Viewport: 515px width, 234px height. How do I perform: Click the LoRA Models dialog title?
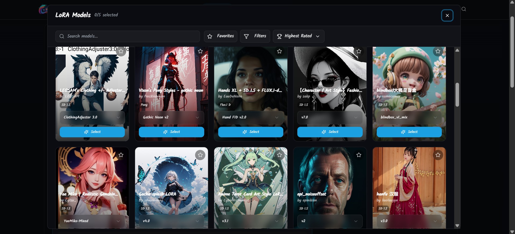(x=73, y=15)
